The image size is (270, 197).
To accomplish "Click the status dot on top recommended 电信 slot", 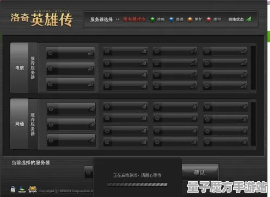I will pos(50,53).
